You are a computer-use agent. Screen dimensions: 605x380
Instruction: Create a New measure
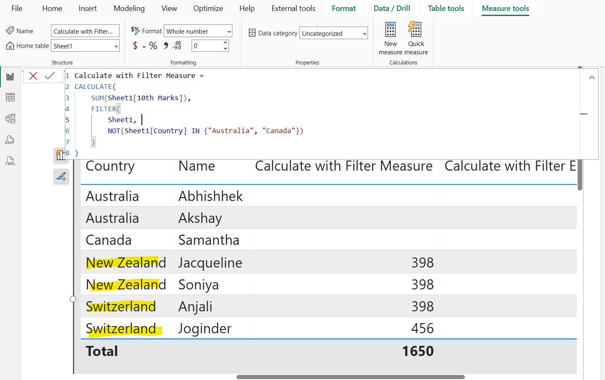[390, 37]
